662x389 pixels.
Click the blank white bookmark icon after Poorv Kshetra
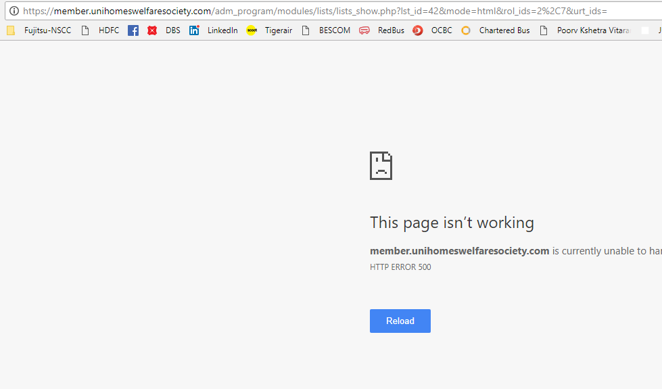[x=644, y=30]
